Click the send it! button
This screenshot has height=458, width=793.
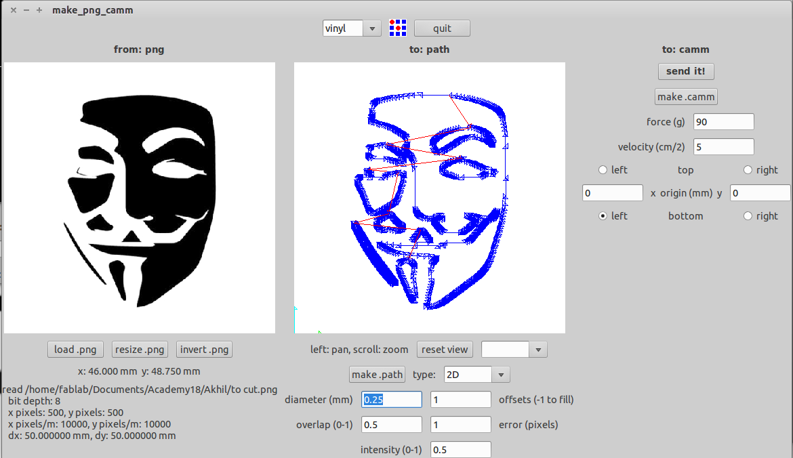(x=686, y=71)
